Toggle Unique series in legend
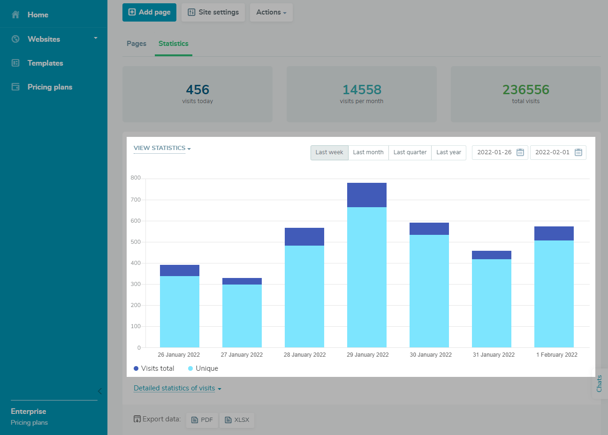608x435 pixels. point(203,368)
